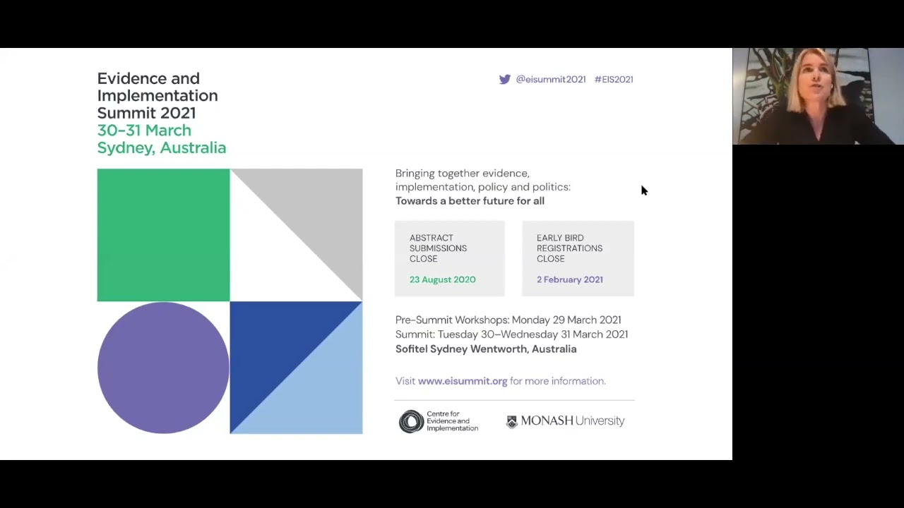Click the 'Bringing together evidence,' line
904x508 pixels.
pos(463,174)
